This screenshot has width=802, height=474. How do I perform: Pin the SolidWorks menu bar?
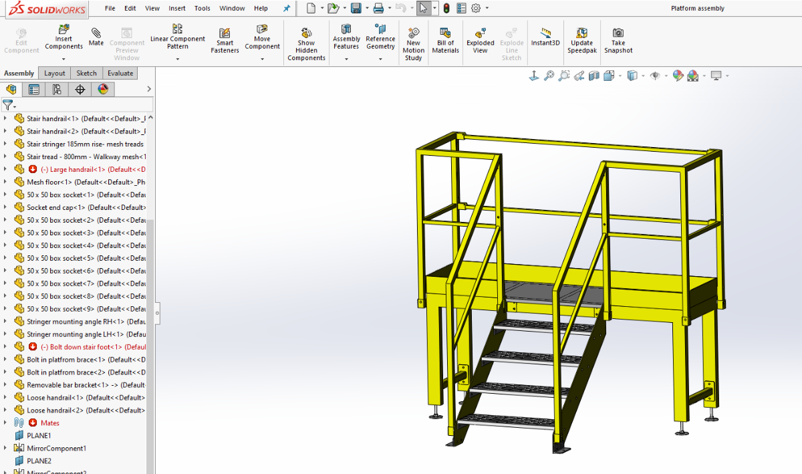[287, 9]
